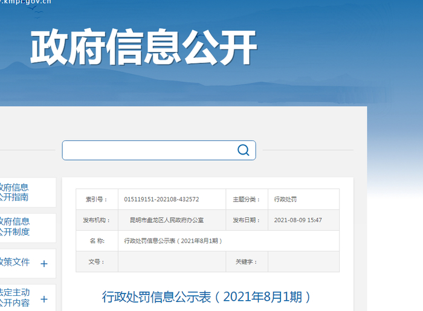The image size is (423, 311).
Task: Click the 主题分类 label cell
Action: (247, 199)
